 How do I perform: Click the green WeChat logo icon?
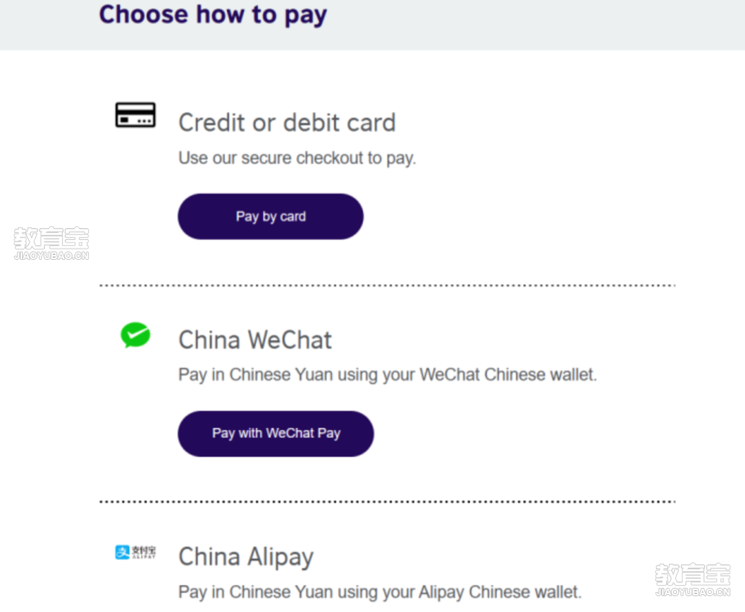tap(135, 335)
